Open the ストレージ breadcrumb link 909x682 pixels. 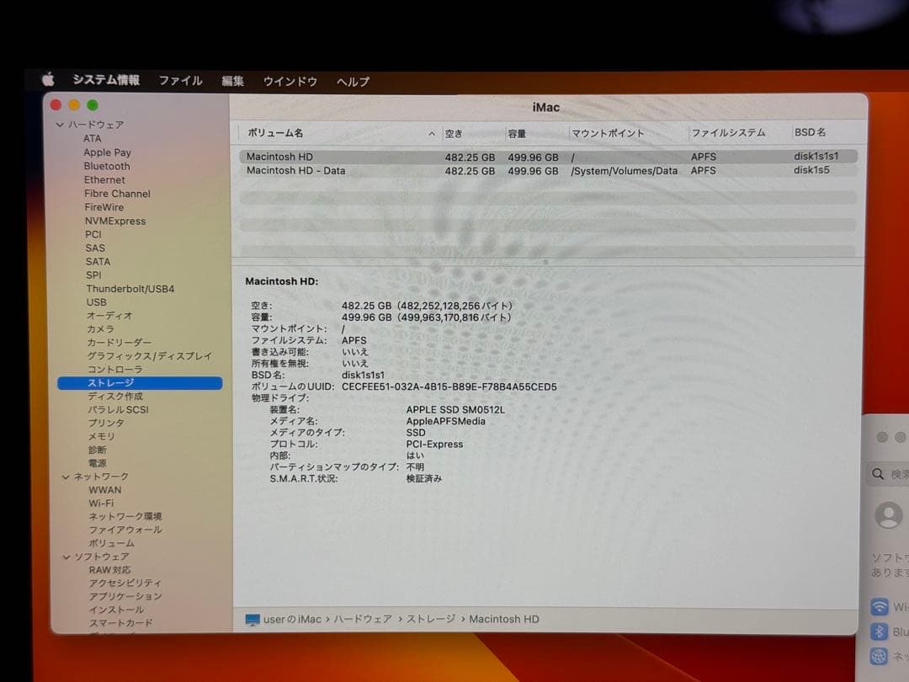430,619
